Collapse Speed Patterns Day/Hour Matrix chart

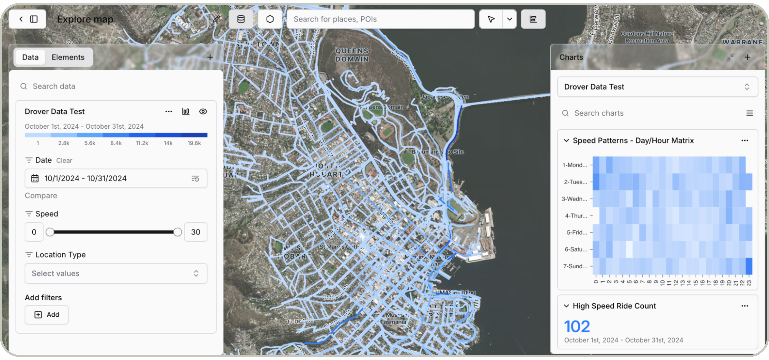pos(566,140)
